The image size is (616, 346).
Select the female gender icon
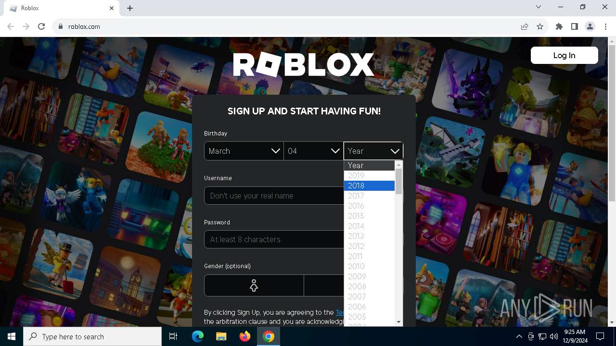point(254,285)
